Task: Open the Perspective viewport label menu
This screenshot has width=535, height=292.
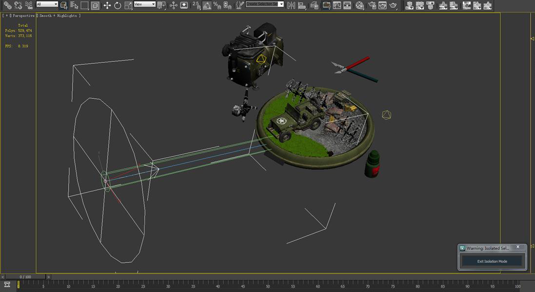Action: (23, 16)
